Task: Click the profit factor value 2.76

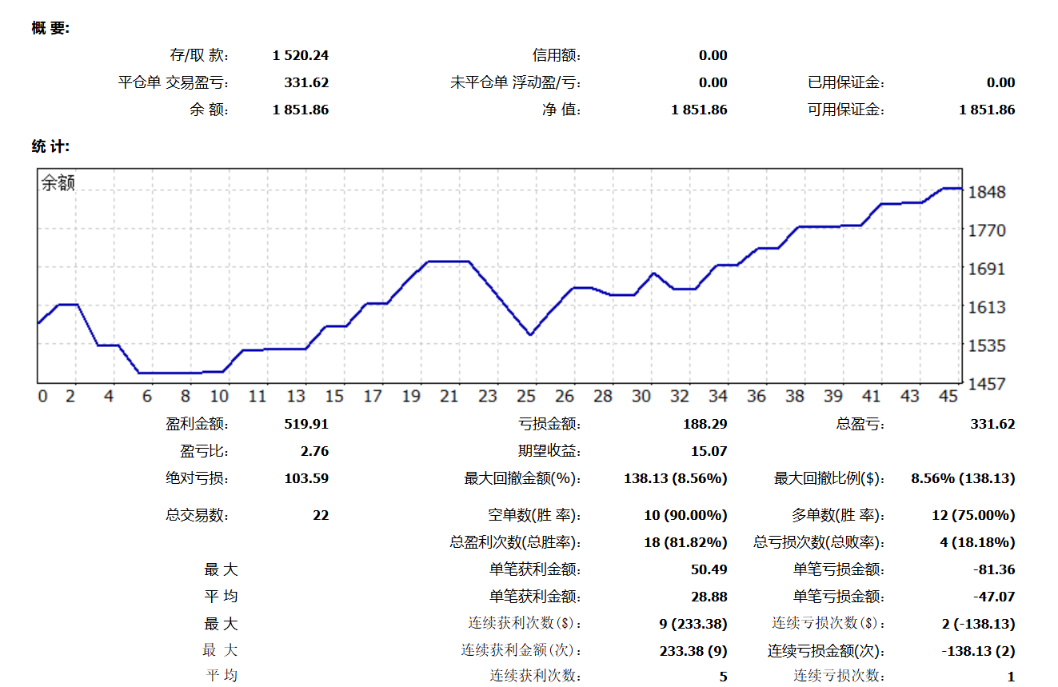Action: click(x=314, y=451)
